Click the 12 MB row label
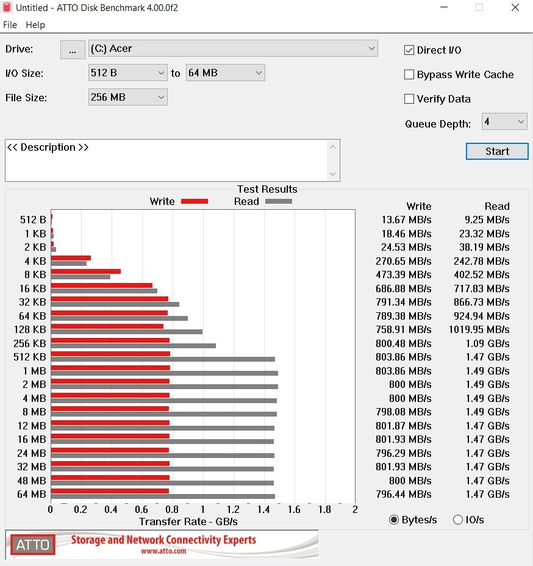 32,426
